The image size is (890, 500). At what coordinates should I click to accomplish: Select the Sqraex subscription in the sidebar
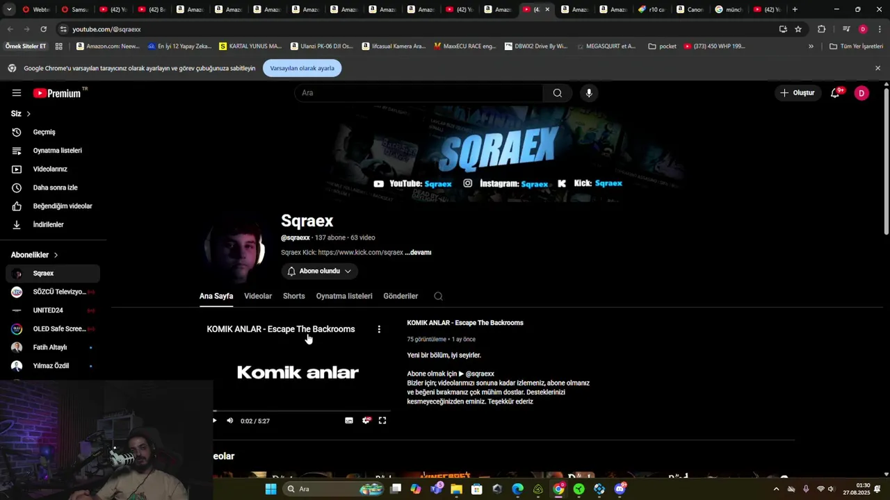53,274
